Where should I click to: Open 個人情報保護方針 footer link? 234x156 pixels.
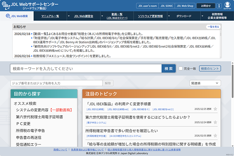[144, 150]
